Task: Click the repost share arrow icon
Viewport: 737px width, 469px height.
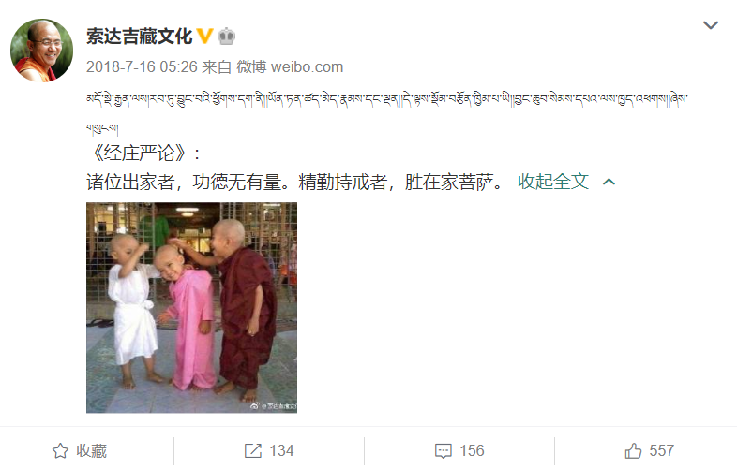Action: pos(253,450)
